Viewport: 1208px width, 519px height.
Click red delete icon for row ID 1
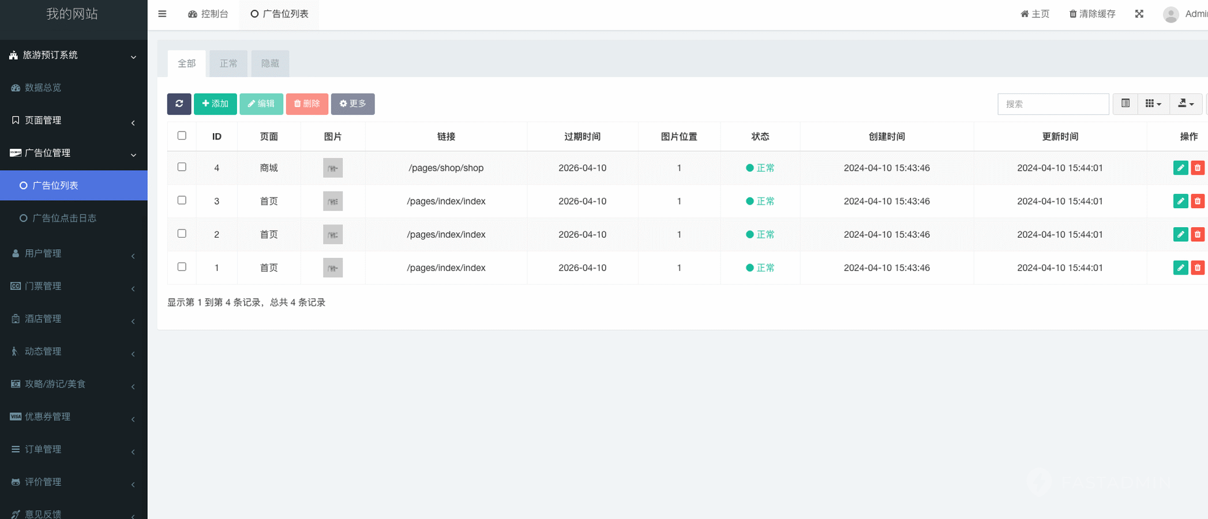point(1198,268)
